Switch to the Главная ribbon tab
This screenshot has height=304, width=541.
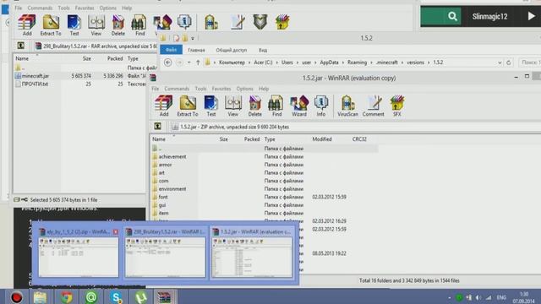[x=196, y=50]
